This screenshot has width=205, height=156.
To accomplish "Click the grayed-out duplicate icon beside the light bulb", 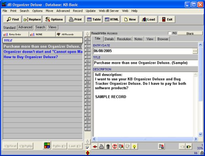I will coord(128,146).
